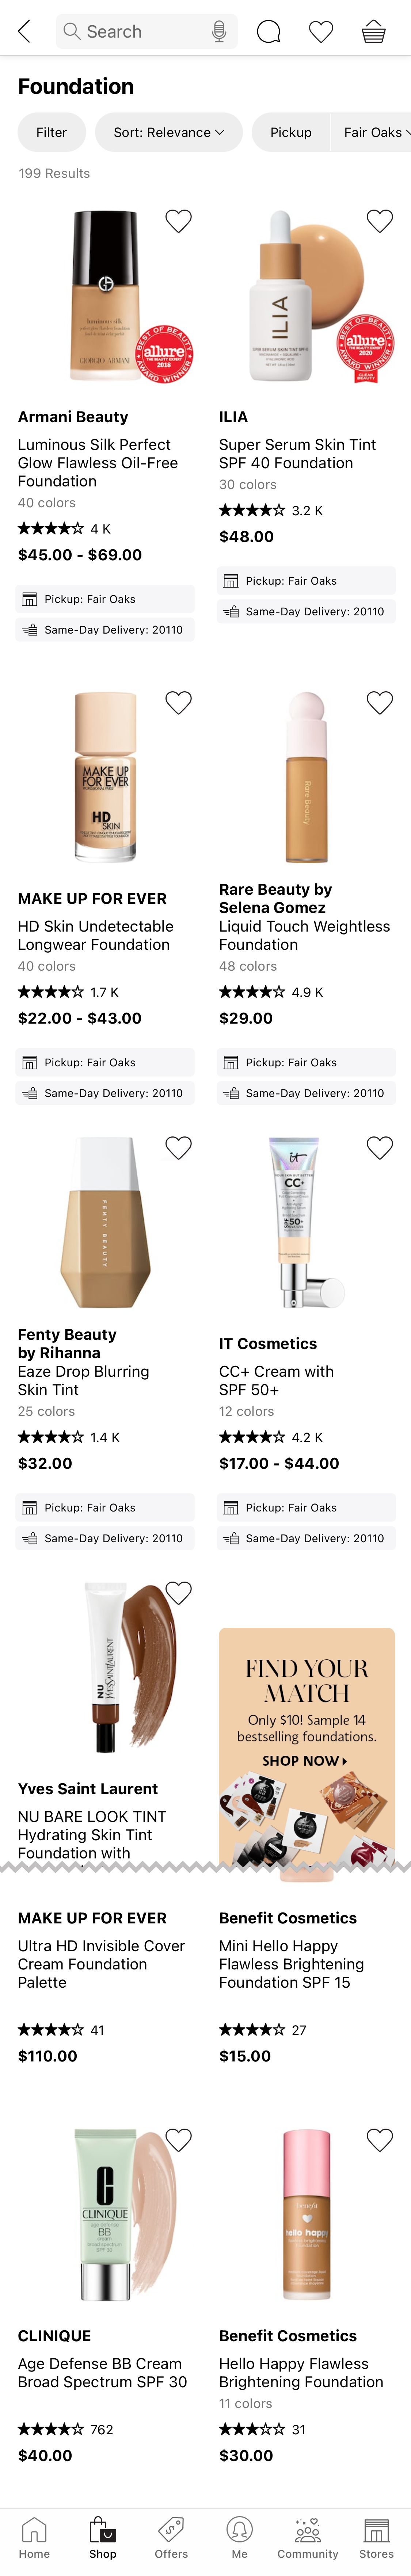Favorite the Armani Luminous Silk foundation
Image resolution: width=411 pixels, height=2576 pixels.
178,221
